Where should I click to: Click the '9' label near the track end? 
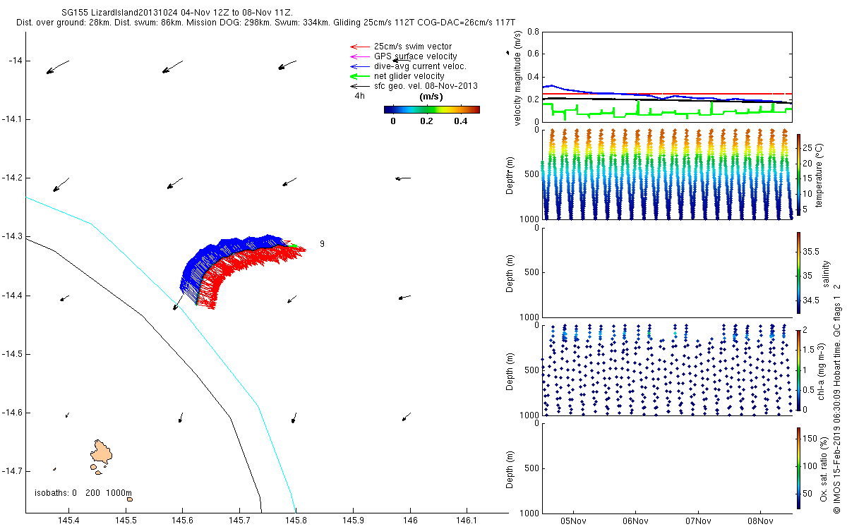point(322,244)
